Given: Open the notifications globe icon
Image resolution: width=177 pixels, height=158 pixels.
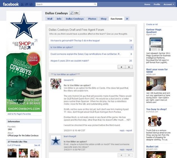Looking at the screenshot, I should click(x=31, y=5).
